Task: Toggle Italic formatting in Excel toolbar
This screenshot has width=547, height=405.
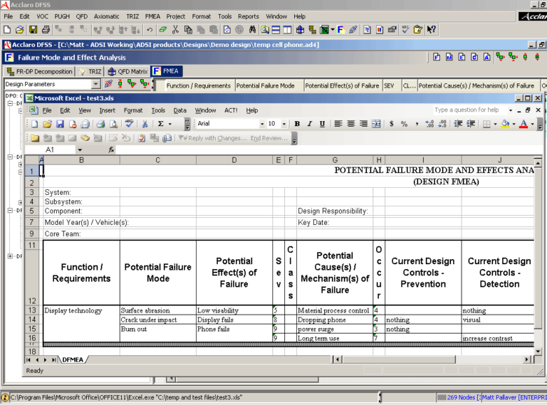Action: pos(310,124)
